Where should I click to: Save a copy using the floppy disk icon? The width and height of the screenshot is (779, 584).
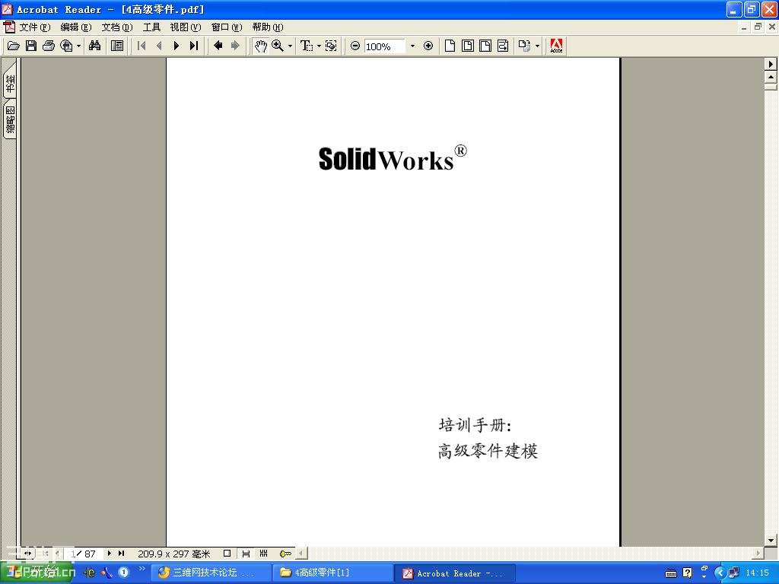pos(30,46)
